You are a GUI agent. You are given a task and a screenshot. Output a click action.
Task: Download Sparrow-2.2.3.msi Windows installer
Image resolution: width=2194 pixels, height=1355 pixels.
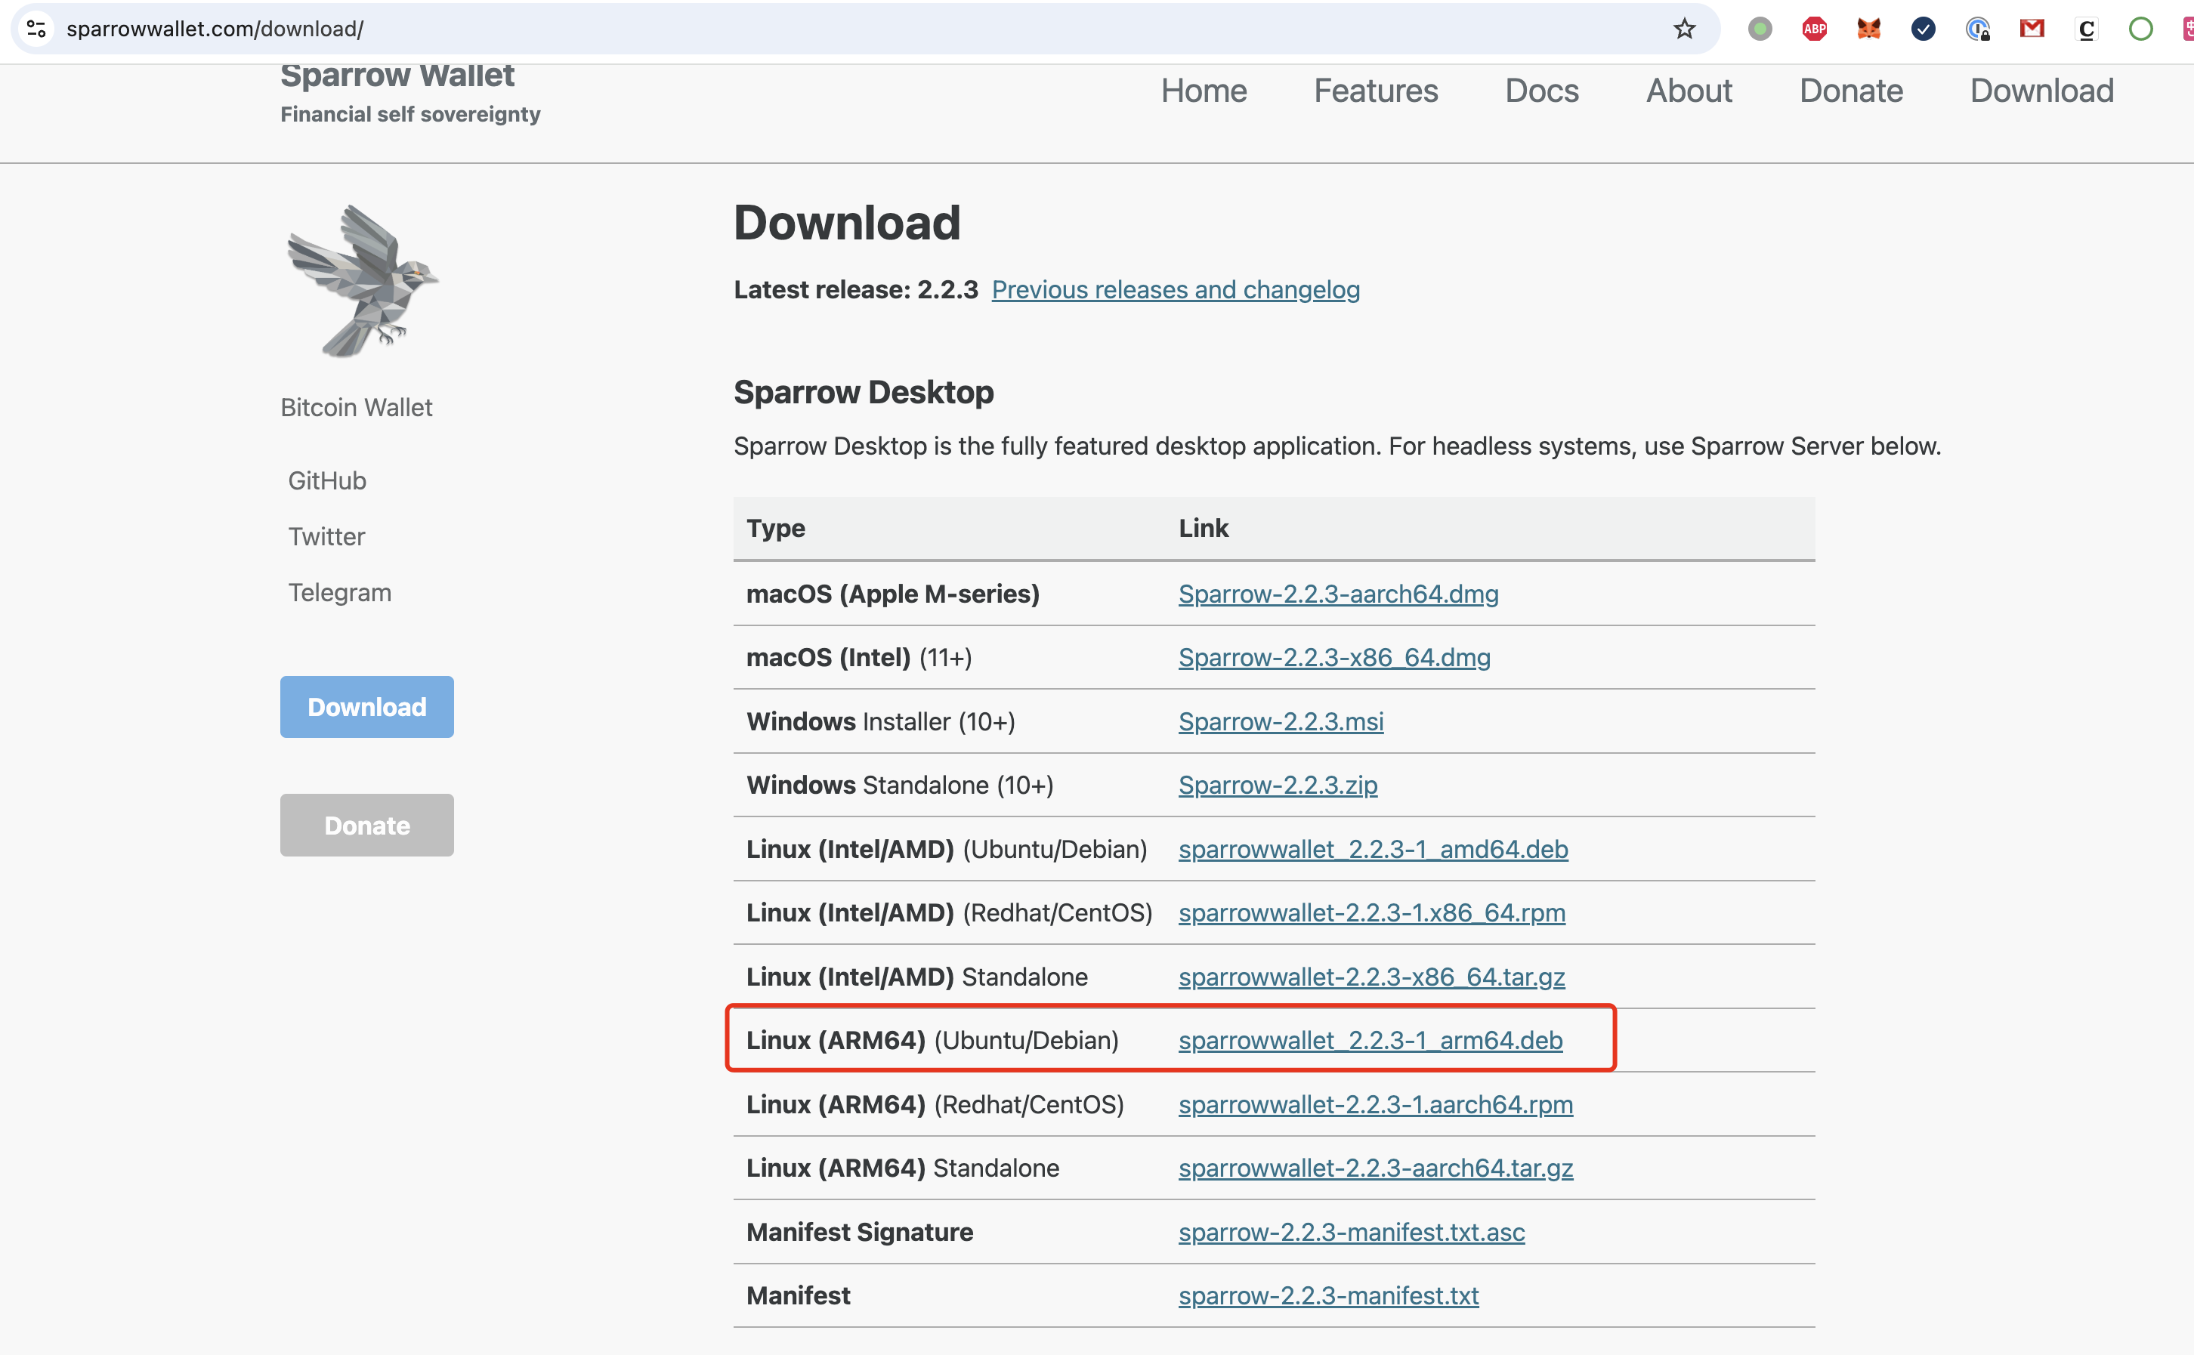pos(1281,721)
